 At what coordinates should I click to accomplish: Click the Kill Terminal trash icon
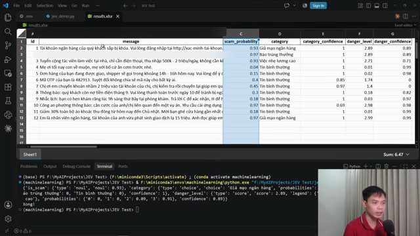click(x=387, y=167)
